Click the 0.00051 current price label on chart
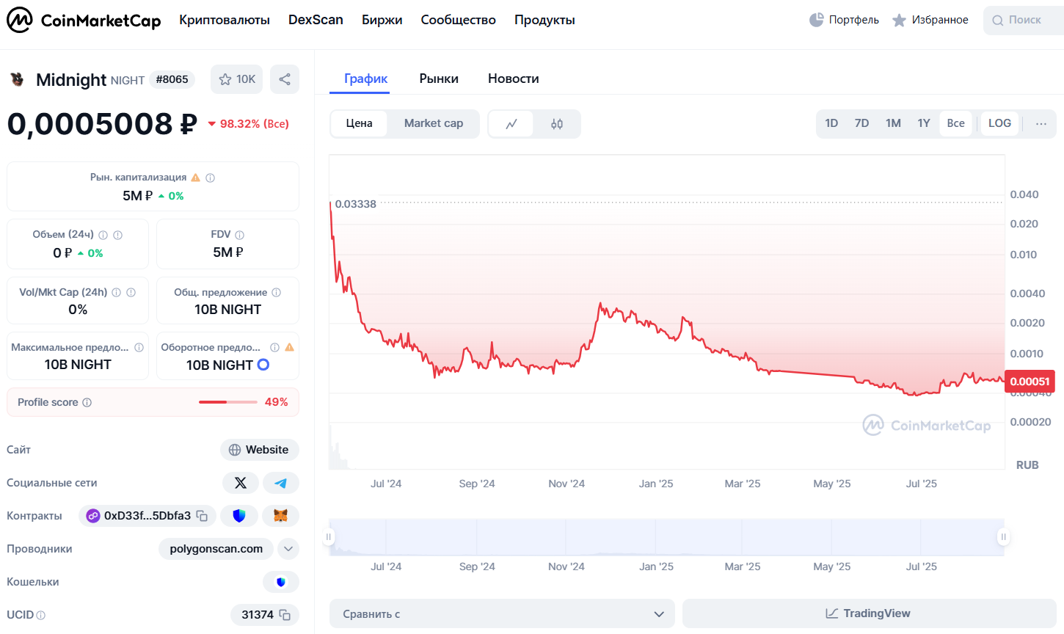The height and width of the screenshot is (634, 1064). pyautogui.click(x=1030, y=381)
